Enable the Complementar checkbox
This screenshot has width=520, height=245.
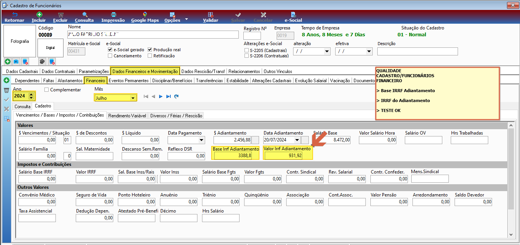click(x=47, y=90)
